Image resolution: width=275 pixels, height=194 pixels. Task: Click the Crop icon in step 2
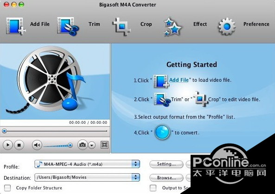coord(200,99)
